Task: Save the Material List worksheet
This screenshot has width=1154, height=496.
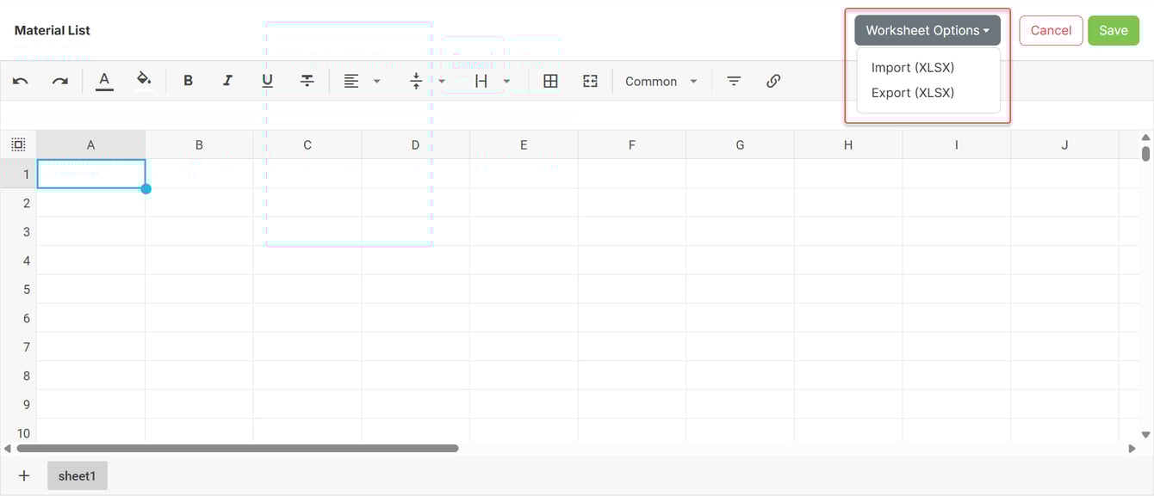Action: (1113, 29)
